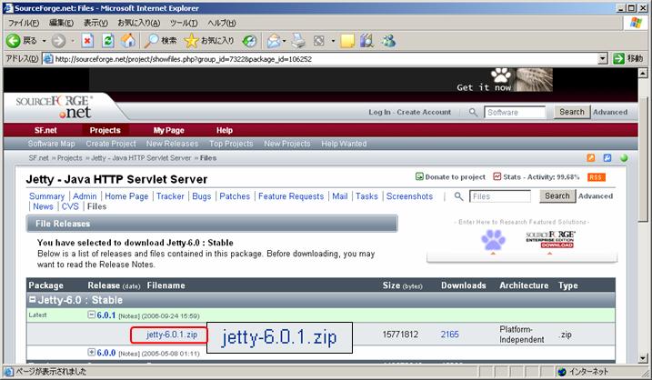Click the Files search input field
The width and height of the screenshot is (652, 380).
[500, 196]
